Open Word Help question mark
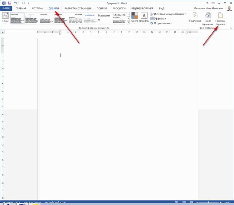This screenshot has width=234, height=205. [207, 3]
